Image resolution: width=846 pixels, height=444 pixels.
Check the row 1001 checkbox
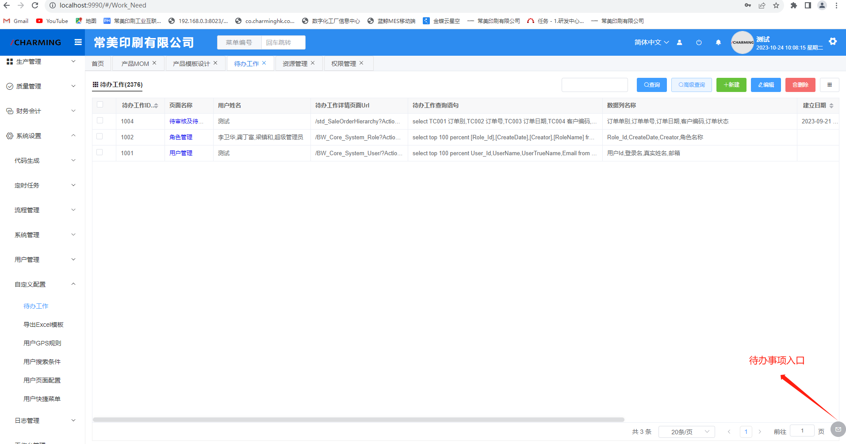coord(100,153)
